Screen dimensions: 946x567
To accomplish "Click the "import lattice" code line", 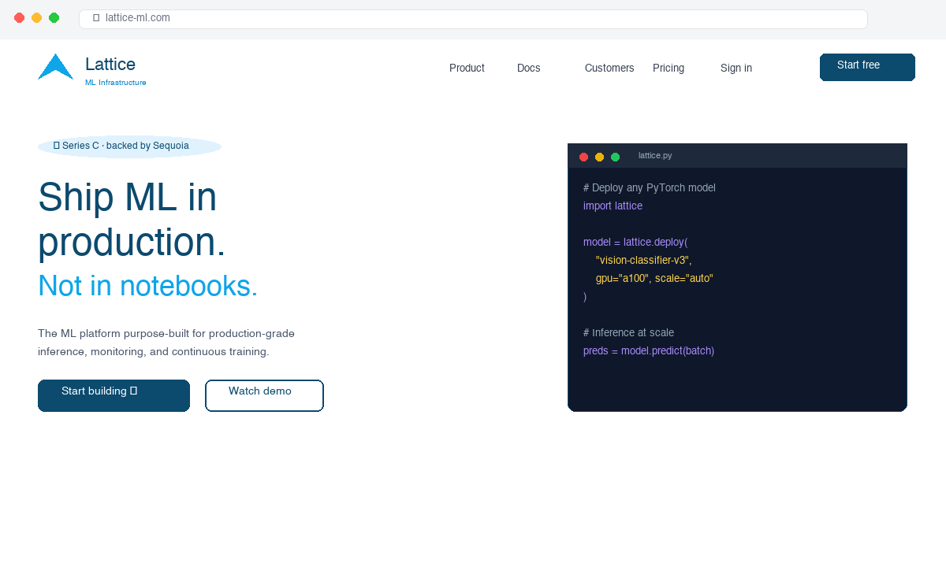I will 613,206.
